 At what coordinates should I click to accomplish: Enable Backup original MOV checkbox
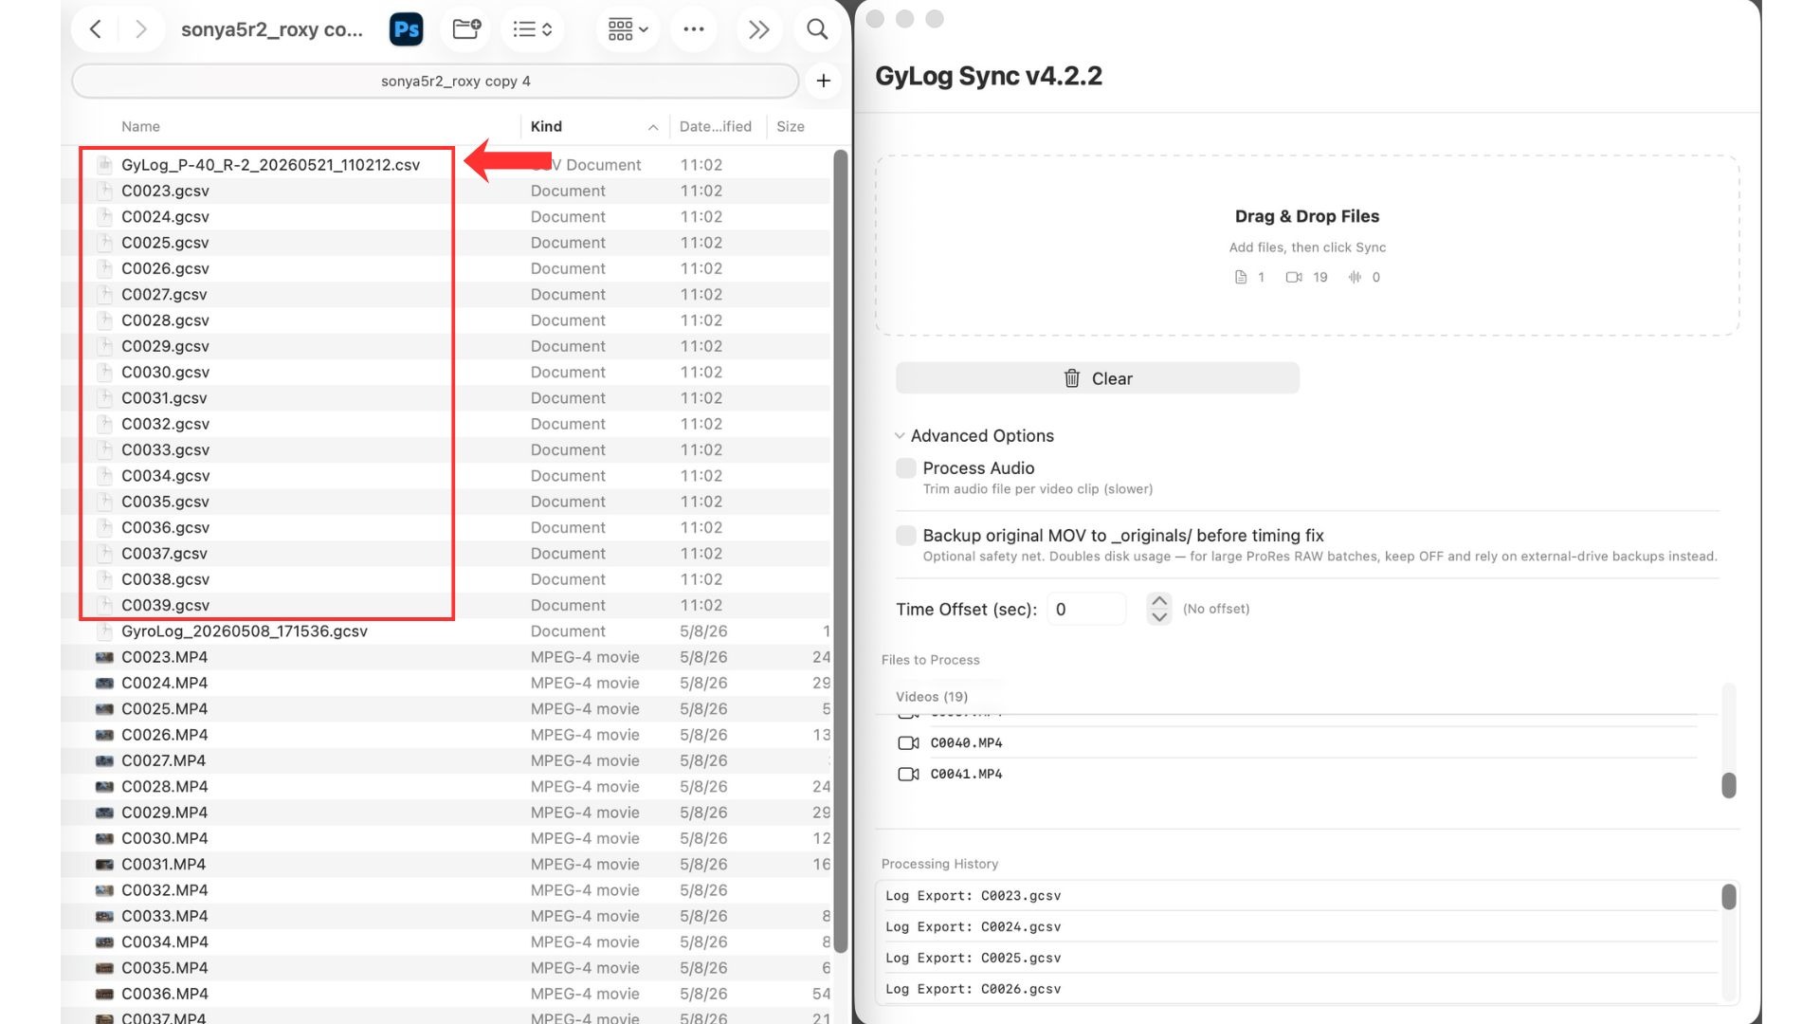906,536
